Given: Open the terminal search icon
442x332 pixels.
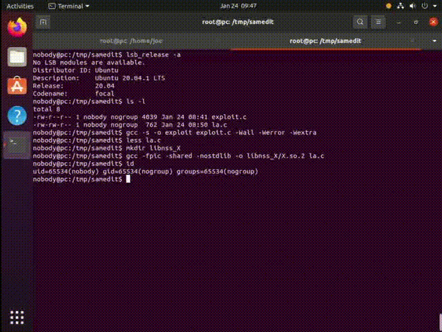Looking at the screenshot, I should coord(360,22).
